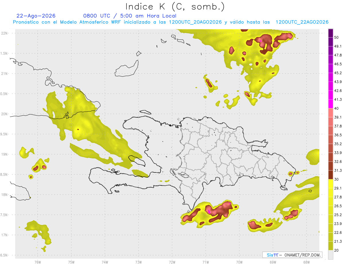Click the "75W" longitude label
This screenshot has height=266, width=344.
(x=71, y=262)
